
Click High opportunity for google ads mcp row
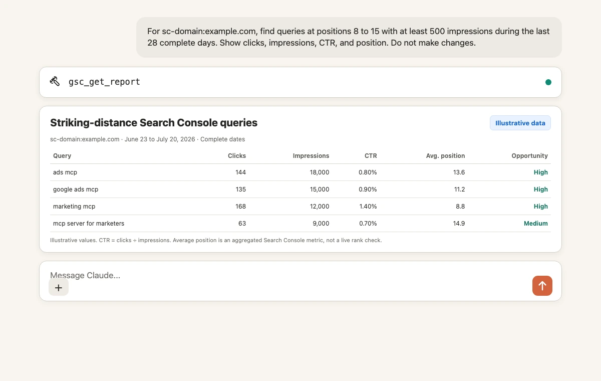tap(541, 189)
